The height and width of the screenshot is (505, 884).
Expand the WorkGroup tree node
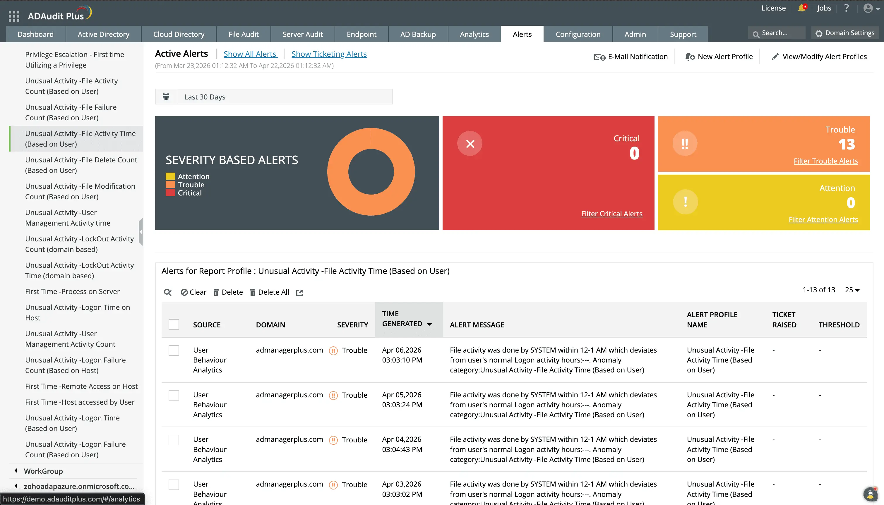(16, 471)
